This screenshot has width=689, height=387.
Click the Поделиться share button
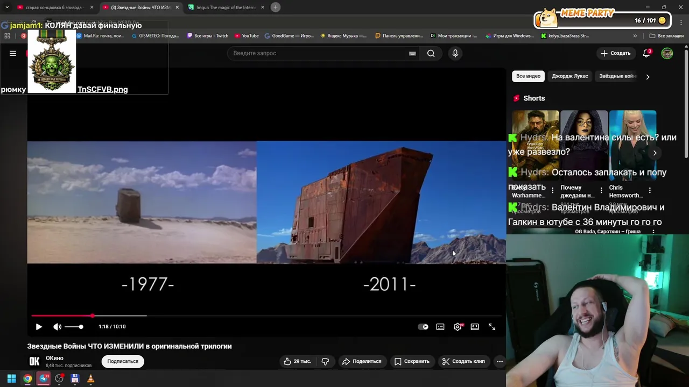[362, 361]
